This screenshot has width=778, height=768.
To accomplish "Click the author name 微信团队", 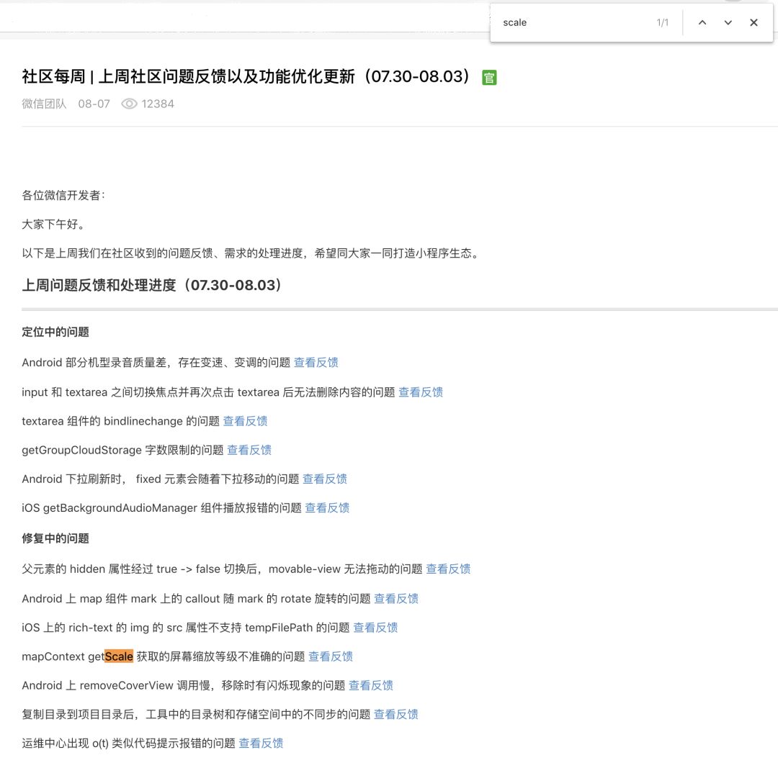I will (x=44, y=104).
